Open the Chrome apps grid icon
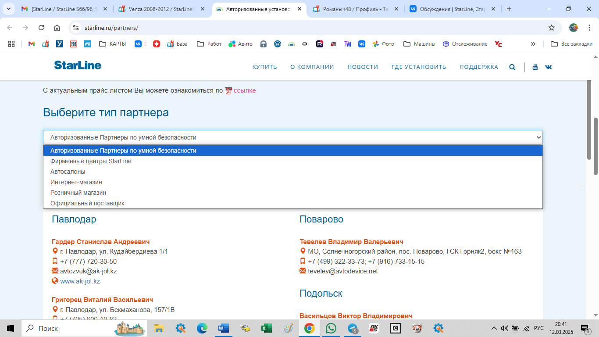This screenshot has width=599, height=337. coord(11,44)
